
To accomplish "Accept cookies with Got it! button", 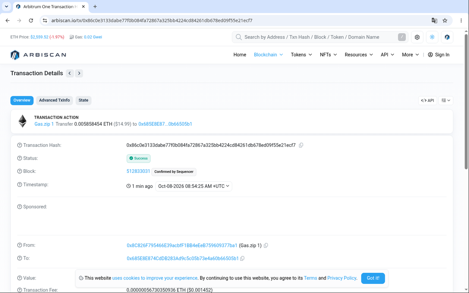I will (x=373, y=278).
